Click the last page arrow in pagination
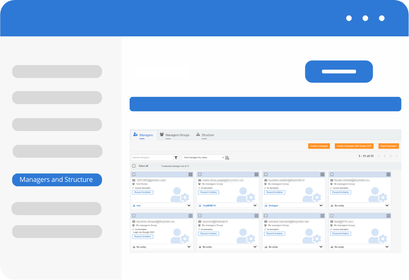This screenshot has width=409, height=280. click(397, 156)
